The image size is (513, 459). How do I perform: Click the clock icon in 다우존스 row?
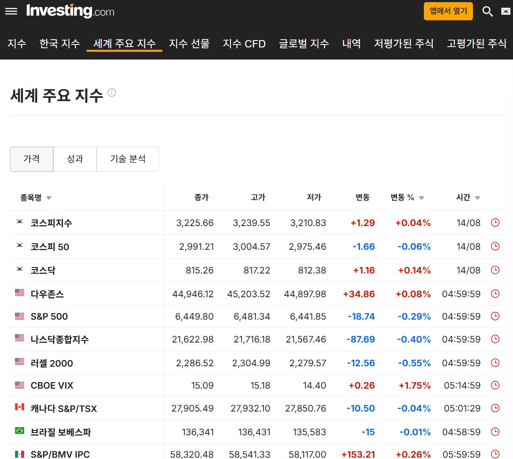click(495, 293)
